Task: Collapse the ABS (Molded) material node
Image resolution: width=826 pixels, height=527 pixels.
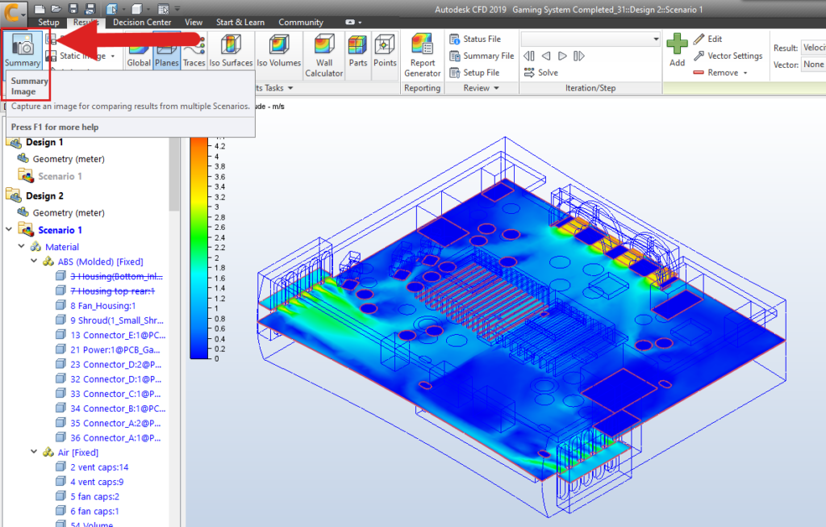Action: (34, 261)
